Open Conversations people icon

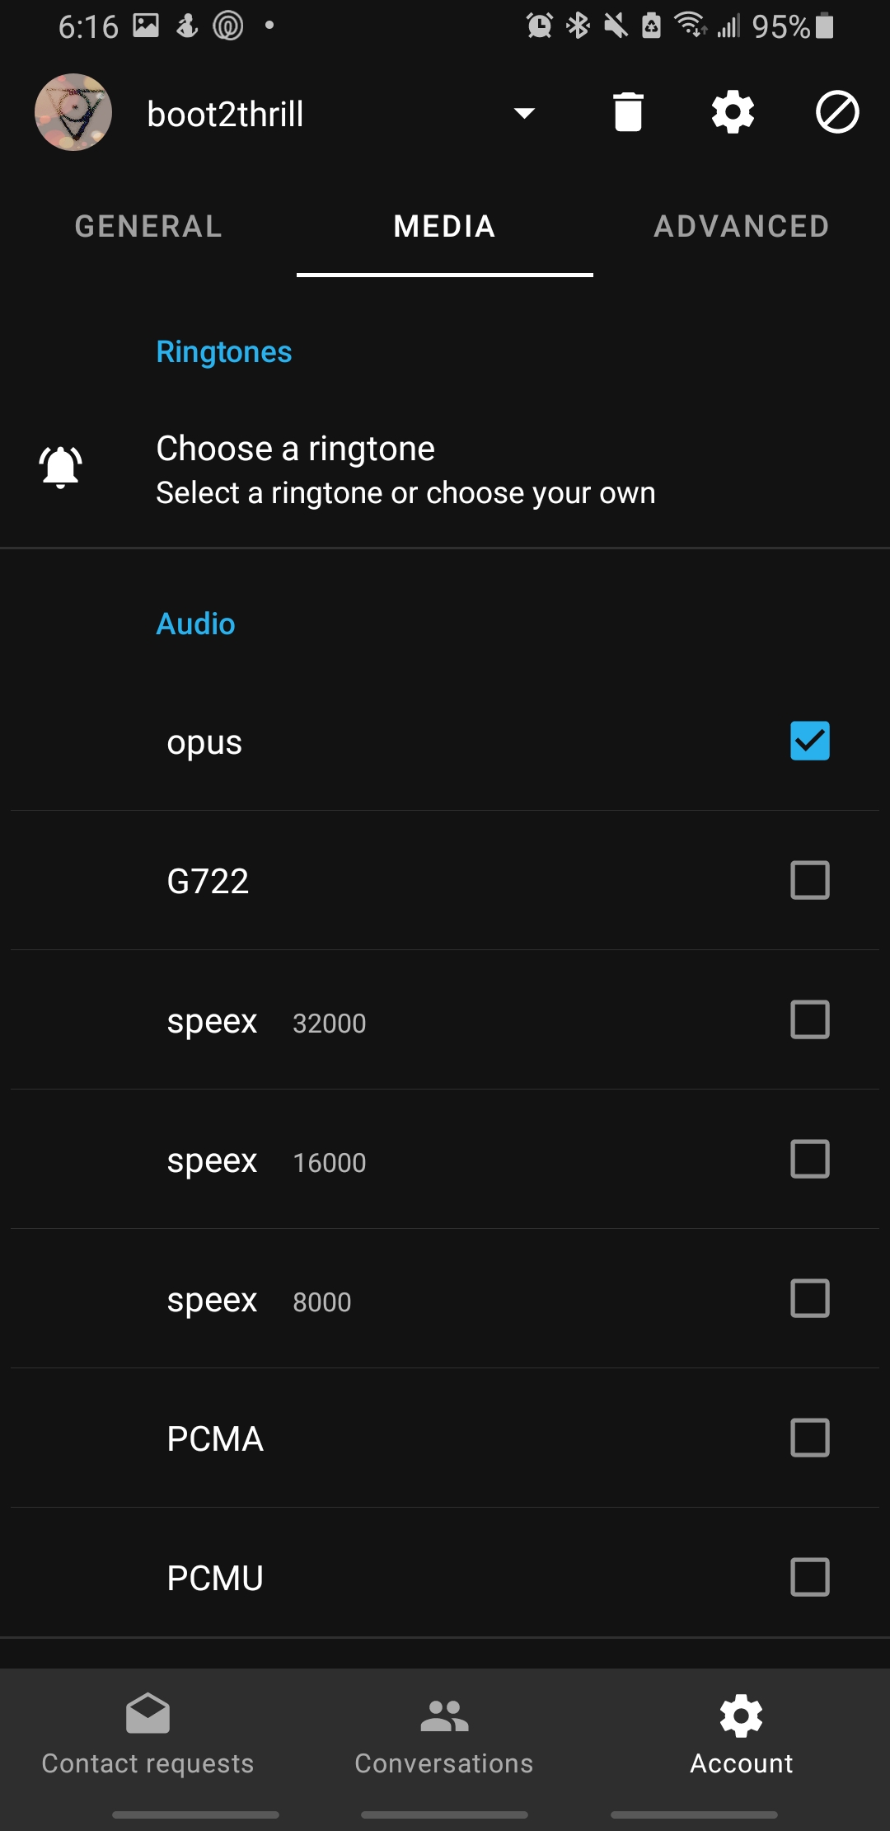point(444,1715)
